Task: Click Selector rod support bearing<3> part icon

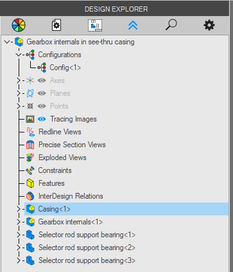Action: tap(30, 260)
